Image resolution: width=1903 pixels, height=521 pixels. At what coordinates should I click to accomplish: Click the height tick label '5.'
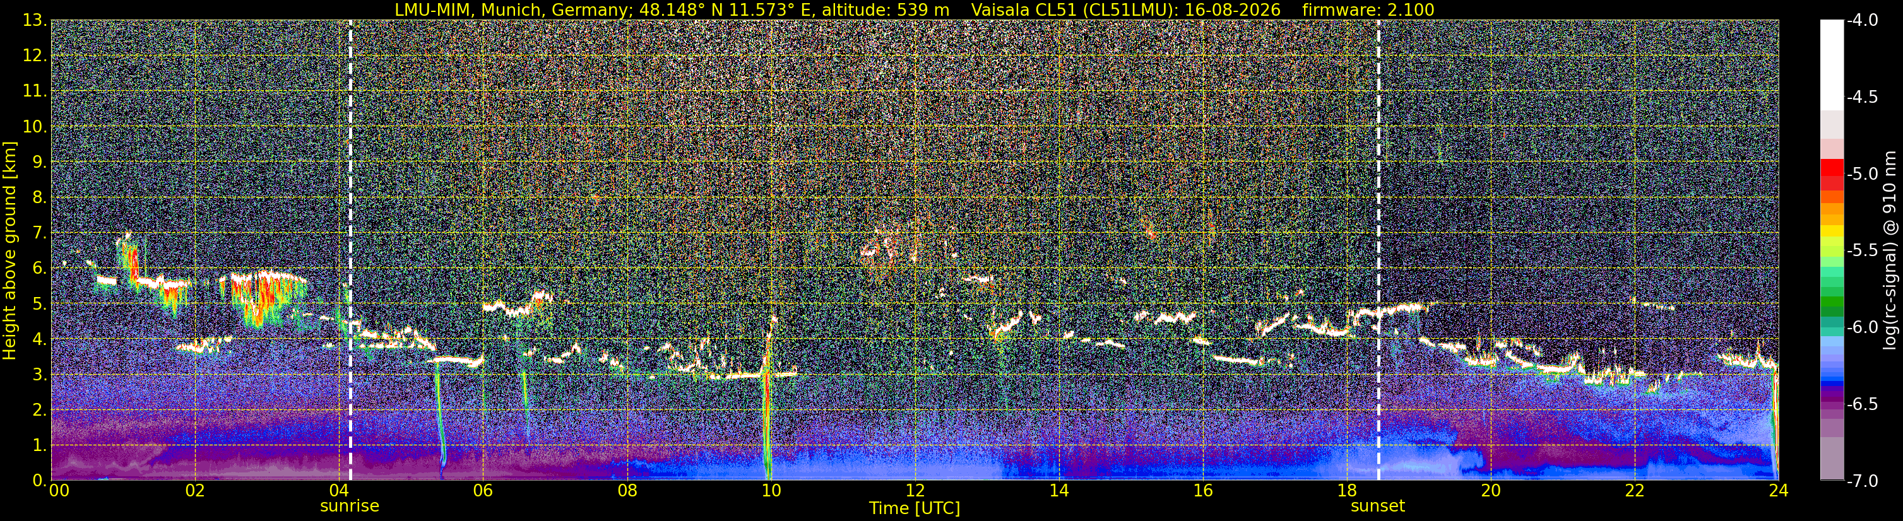[40, 304]
